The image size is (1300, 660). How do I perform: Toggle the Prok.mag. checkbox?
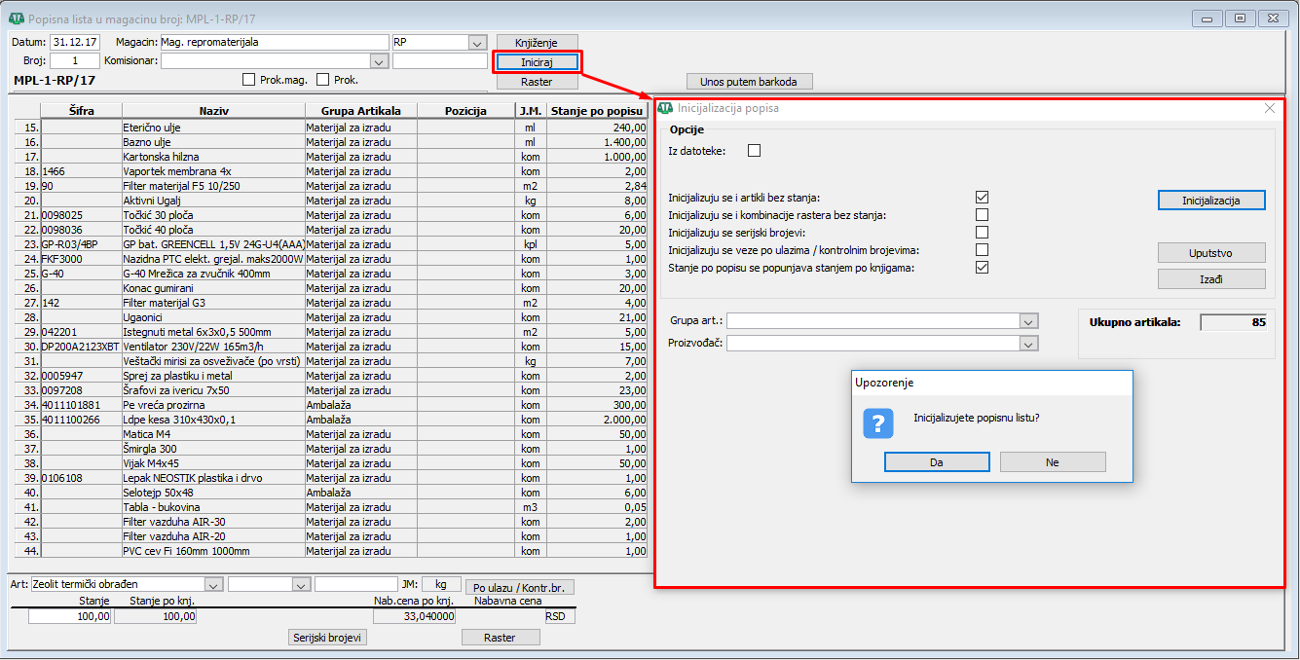248,80
